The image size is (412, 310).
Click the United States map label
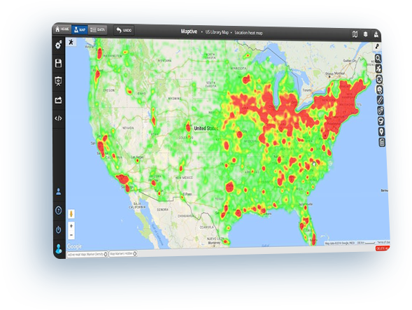tap(206, 128)
